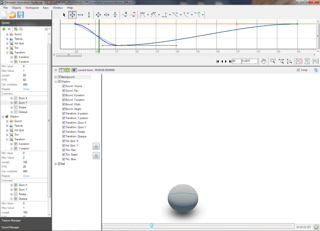Open the Texture Manager panel

[11, 220]
